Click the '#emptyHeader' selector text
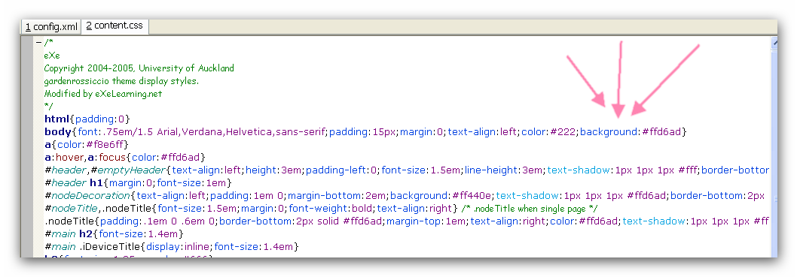This screenshot has width=797, height=277. [129, 170]
